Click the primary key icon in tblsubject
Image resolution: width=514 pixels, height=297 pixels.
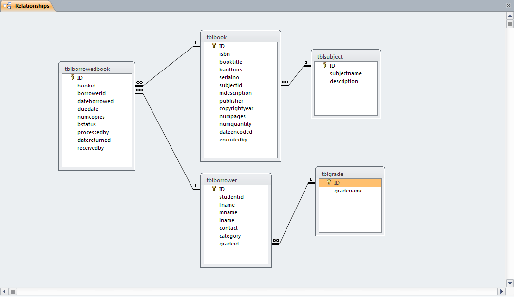tap(324, 65)
